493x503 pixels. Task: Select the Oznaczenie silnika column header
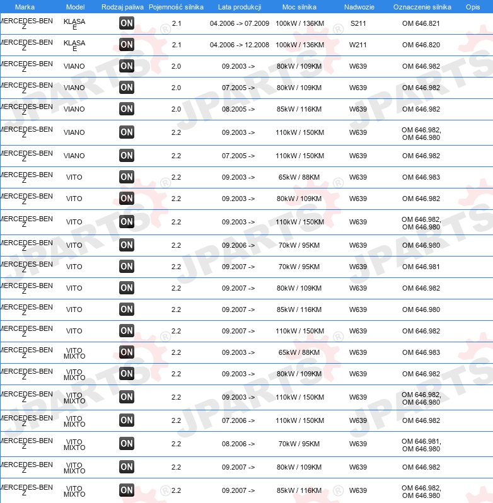coord(422,7)
